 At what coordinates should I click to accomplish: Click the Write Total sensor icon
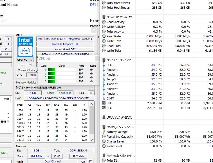point(104,51)
